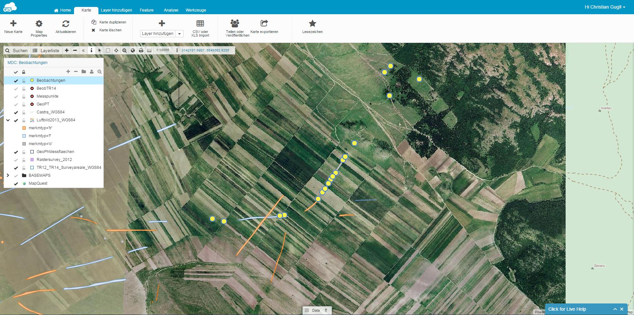Open the print tool in the map toolbar

tap(141, 50)
